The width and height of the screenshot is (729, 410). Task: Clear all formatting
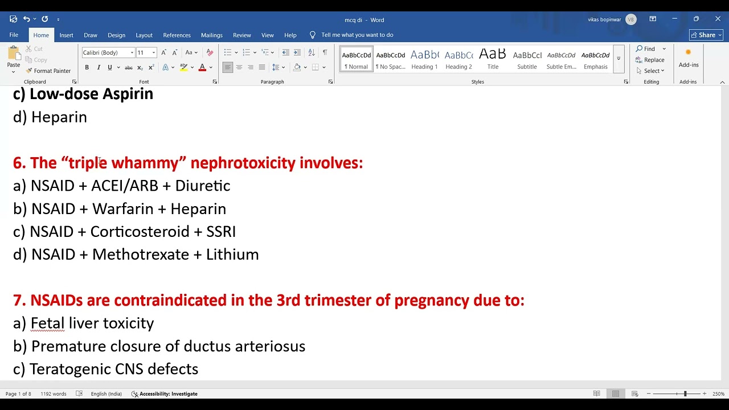point(210,52)
